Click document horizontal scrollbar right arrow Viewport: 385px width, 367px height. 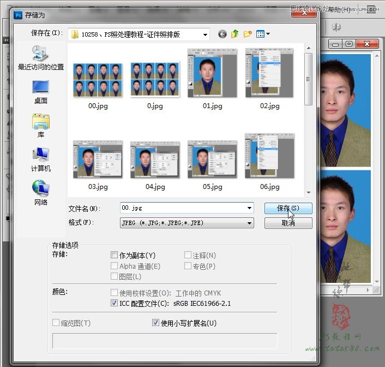(x=368, y=290)
